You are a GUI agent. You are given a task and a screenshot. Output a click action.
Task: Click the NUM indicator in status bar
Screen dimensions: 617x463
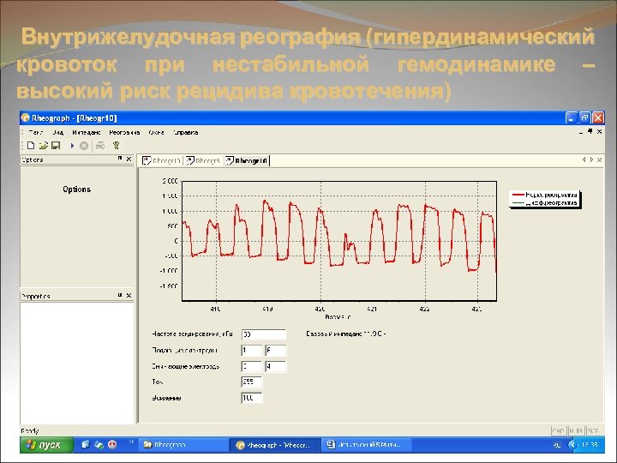(x=576, y=431)
